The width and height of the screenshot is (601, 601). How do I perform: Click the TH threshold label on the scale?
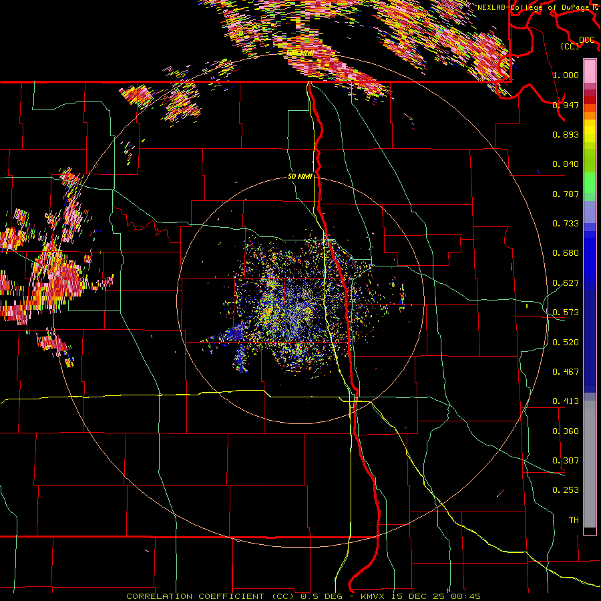pyautogui.click(x=574, y=520)
